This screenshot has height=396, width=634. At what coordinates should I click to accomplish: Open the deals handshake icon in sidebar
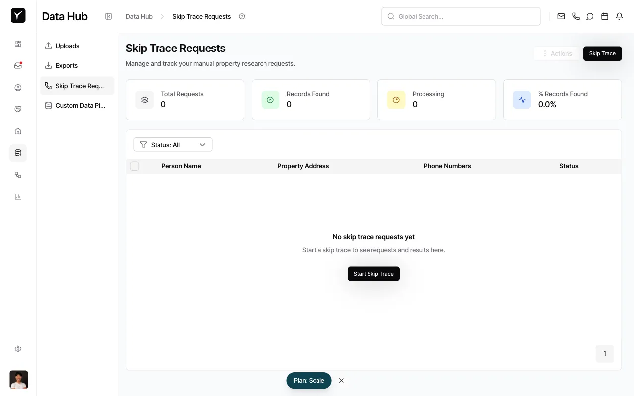click(18, 109)
